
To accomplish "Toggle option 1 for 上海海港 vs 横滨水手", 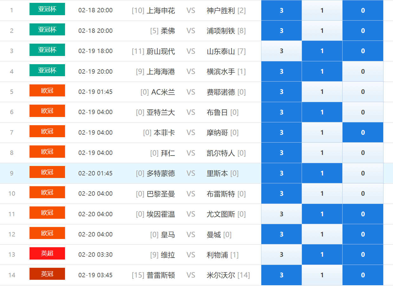I will point(322,71).
